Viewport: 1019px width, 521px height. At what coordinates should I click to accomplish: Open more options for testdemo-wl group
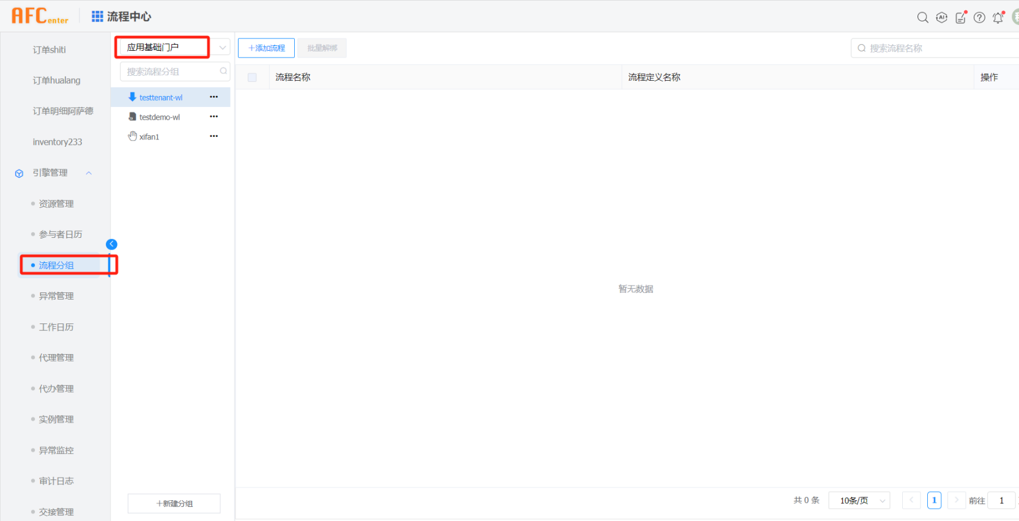coord(213,117)
